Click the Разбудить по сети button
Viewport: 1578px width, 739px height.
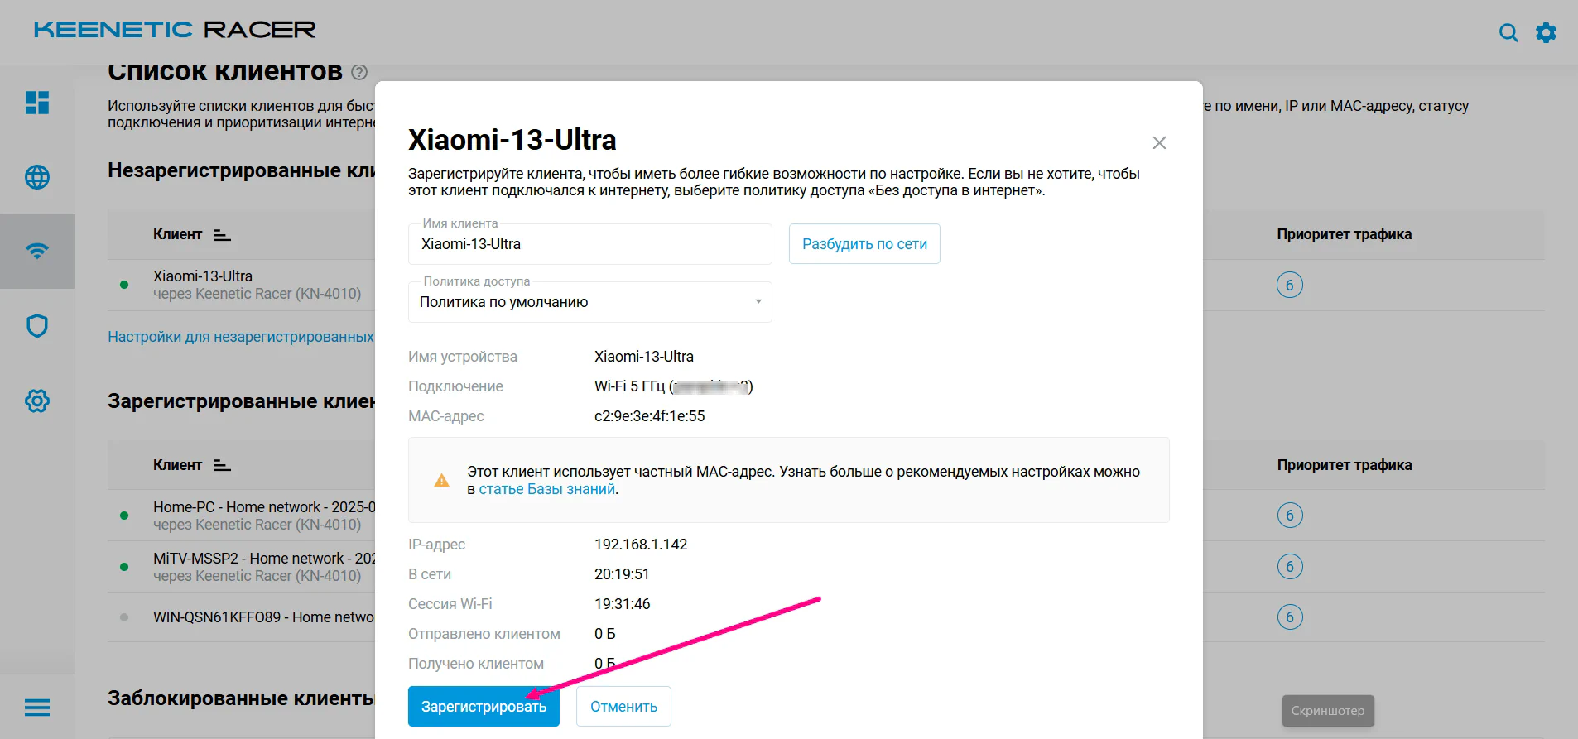[x=864, y=244]
